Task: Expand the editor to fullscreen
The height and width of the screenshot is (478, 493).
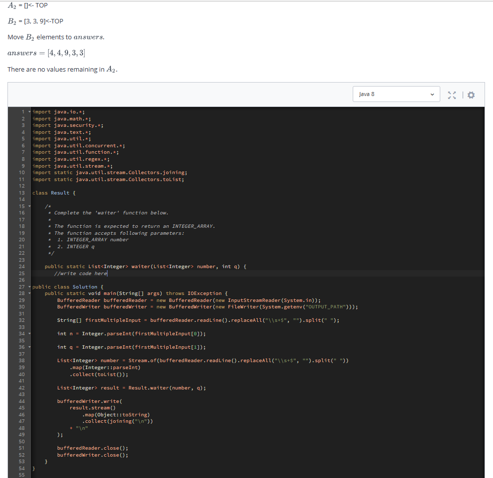Action: coord(452,94)
